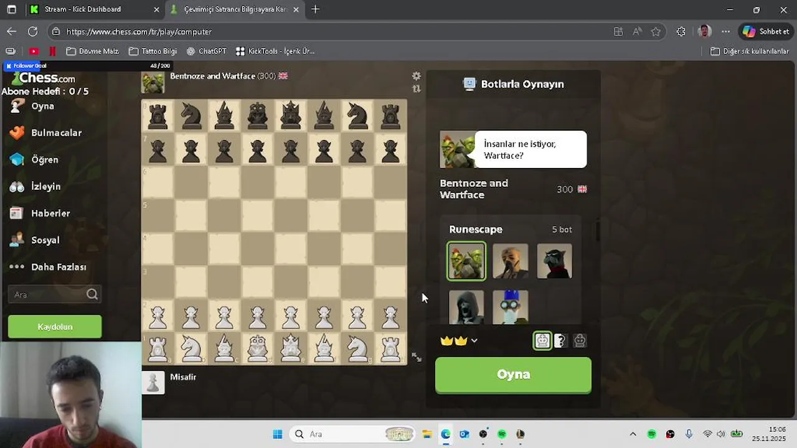Select the blue-hat wizard Runescape bot

(511, 307)
